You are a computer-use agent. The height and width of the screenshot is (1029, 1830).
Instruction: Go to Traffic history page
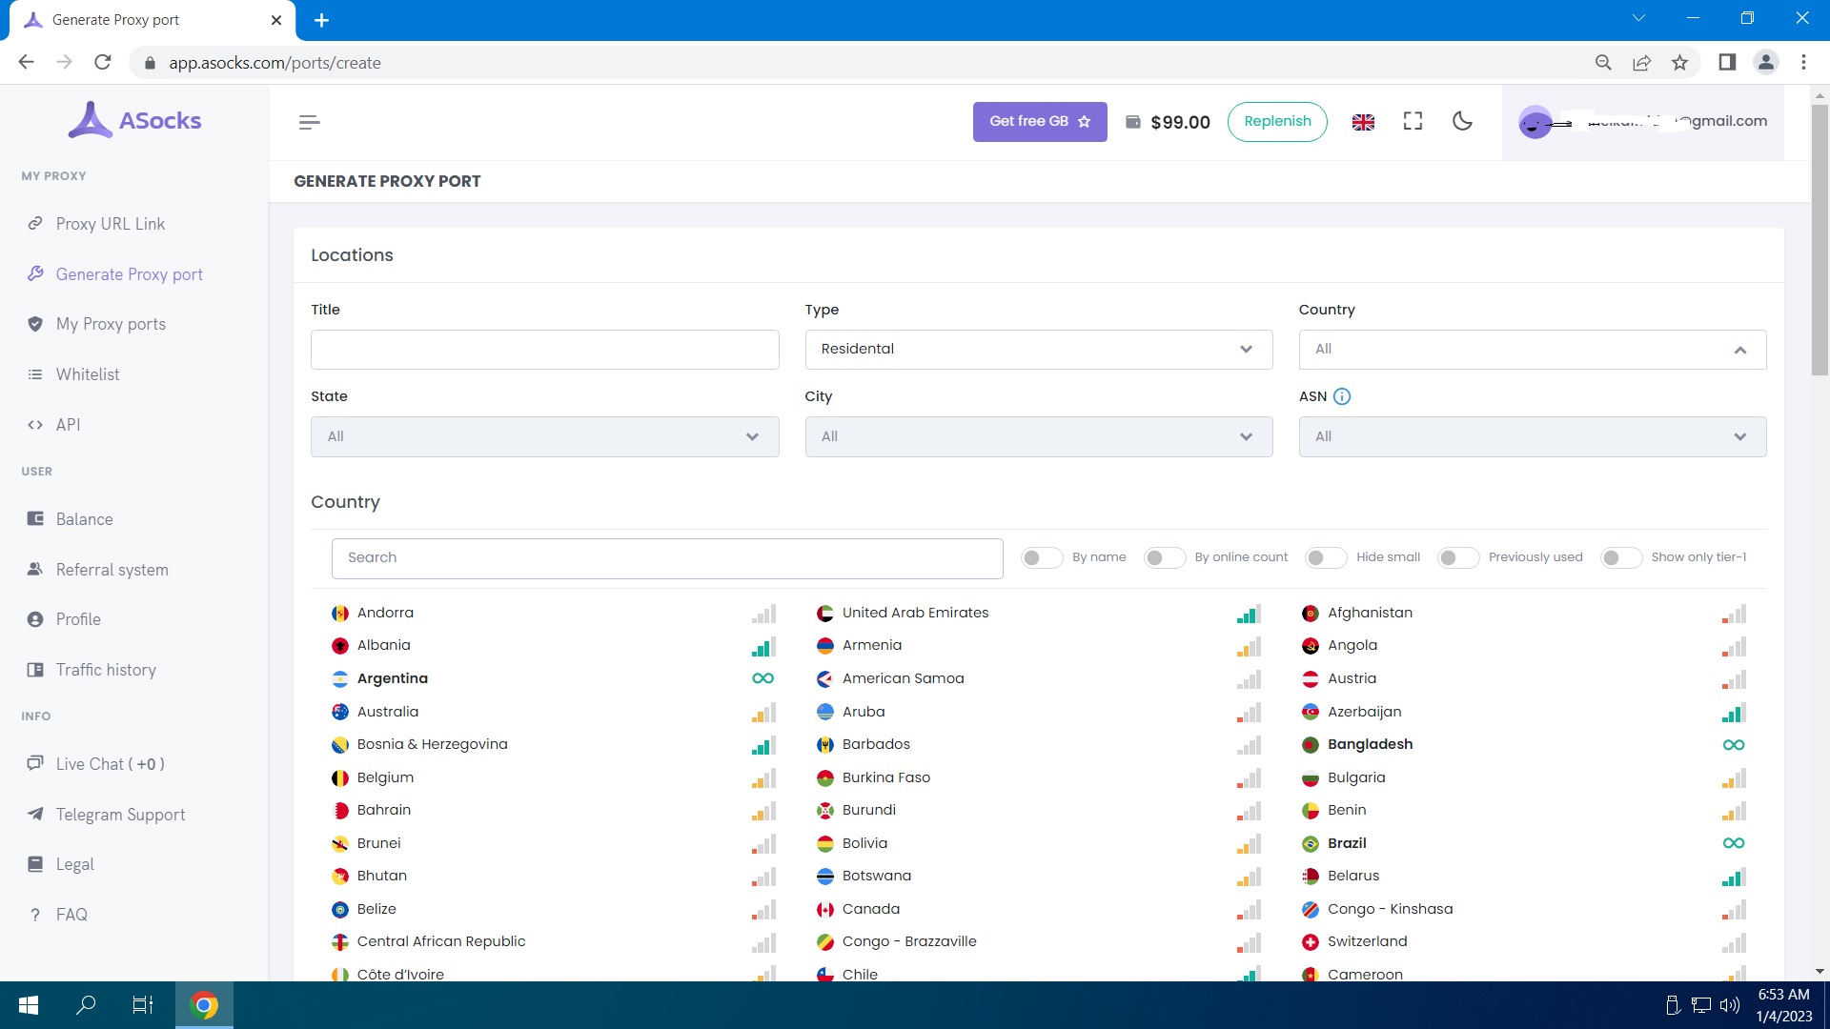click(106, 670)
